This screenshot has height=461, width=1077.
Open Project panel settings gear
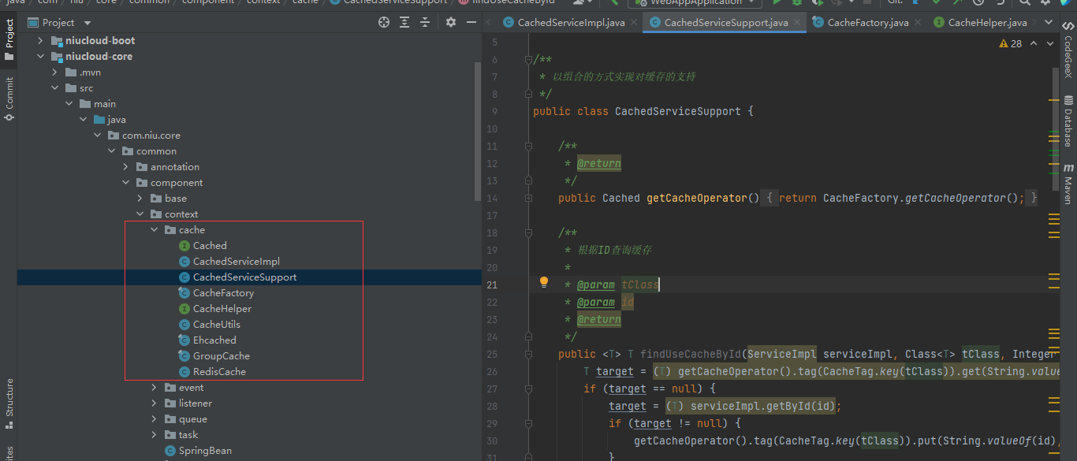451,23
